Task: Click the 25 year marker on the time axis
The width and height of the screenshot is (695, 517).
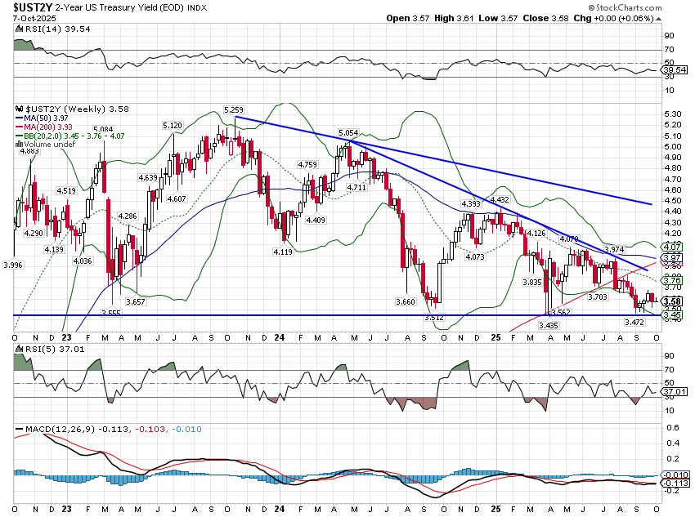Action: 495,336
